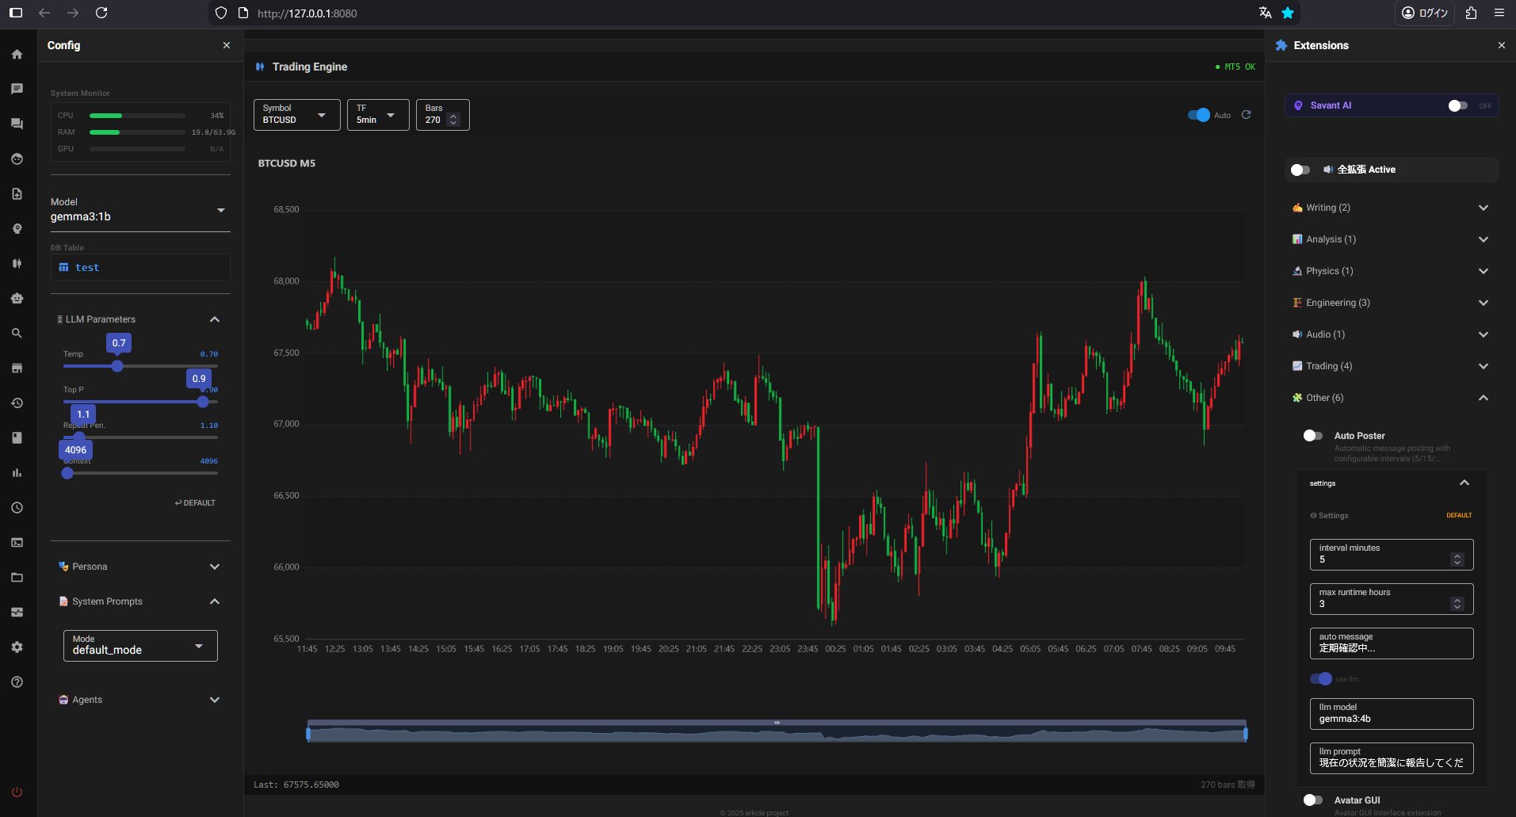Open the file upload sidebar icon
The image size is (1516, 817).
pyautogui.click(x=17, y=193)
